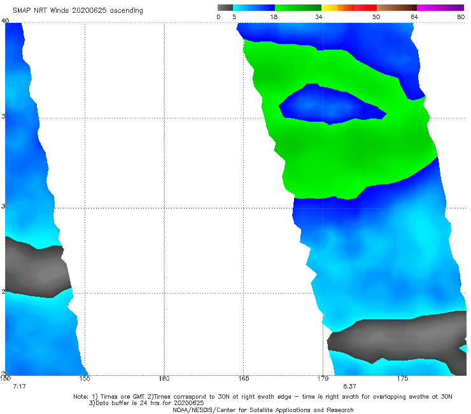Click the swath time "7:17"
This screenshot has height=414, width=471.
pyautogui.click(x=19, y=387)
